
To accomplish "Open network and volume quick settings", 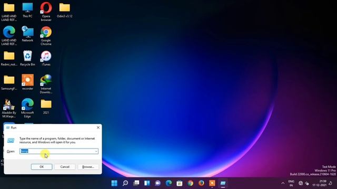I will pos(304,183).
